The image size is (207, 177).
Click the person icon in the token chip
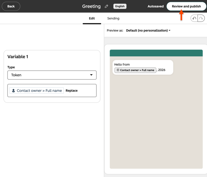coord(13,90)
